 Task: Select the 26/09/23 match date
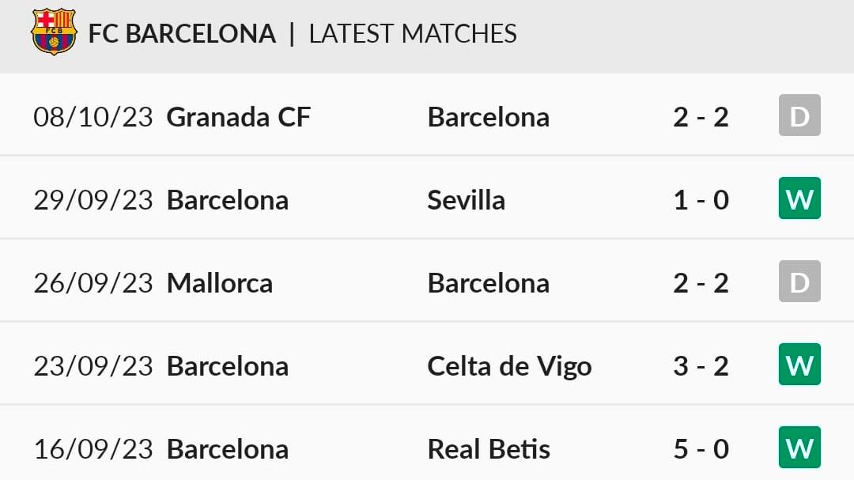[x=93, y=283]
